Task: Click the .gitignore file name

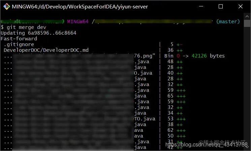Action: click(x=19, y=44)
